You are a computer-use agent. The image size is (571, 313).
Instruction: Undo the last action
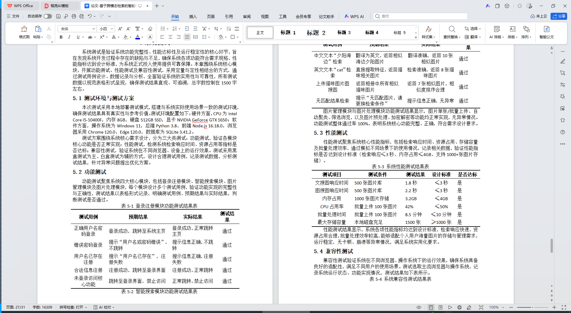point(90,16)
